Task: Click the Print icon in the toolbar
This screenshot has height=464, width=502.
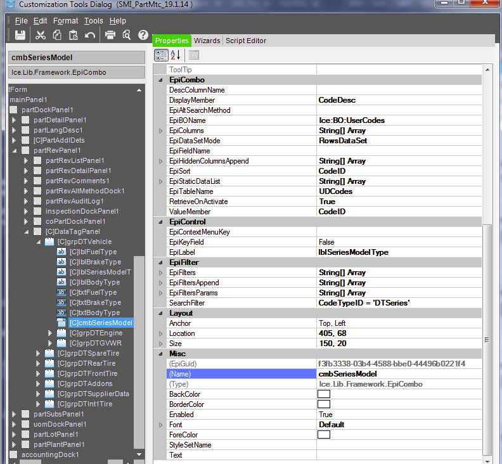Action: (x=110, y=35)
